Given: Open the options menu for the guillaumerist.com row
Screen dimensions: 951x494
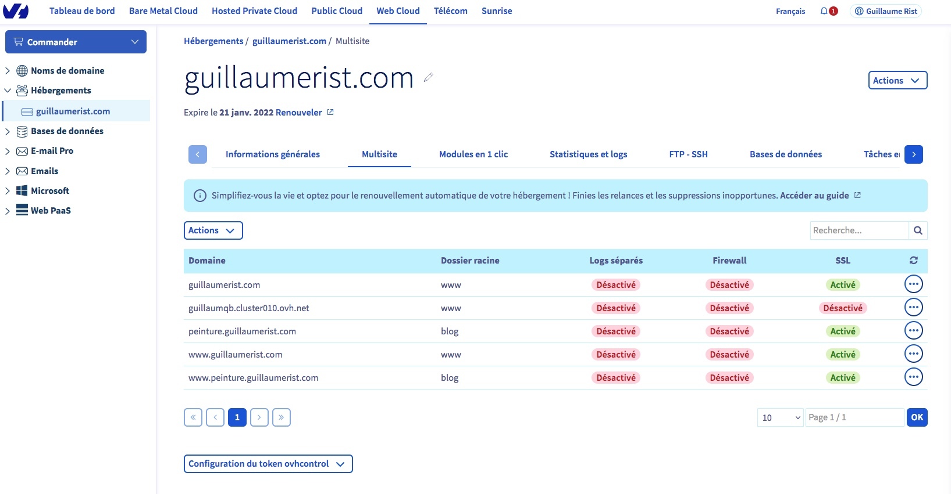Looking at the screenshot, I should coord(913,284).
